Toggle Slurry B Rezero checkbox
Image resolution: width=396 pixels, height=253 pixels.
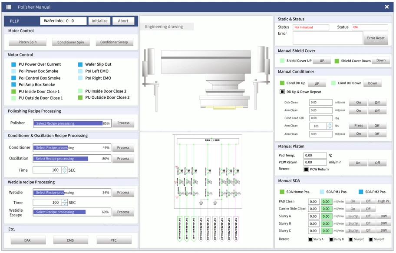[x=331, y=239]
